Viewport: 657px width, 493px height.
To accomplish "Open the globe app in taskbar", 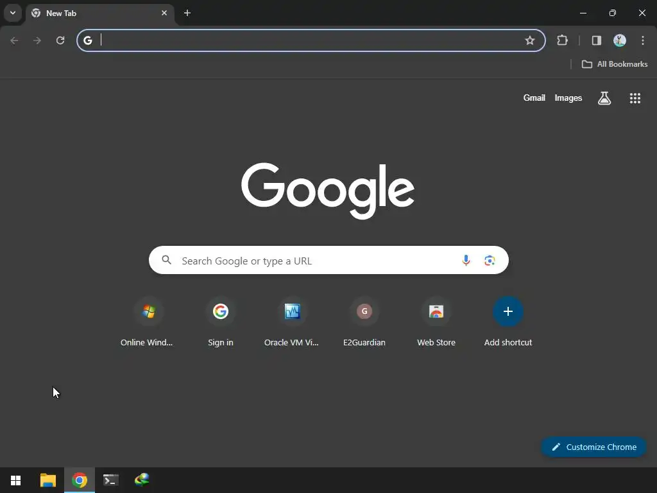I will [x=142, y=480].
